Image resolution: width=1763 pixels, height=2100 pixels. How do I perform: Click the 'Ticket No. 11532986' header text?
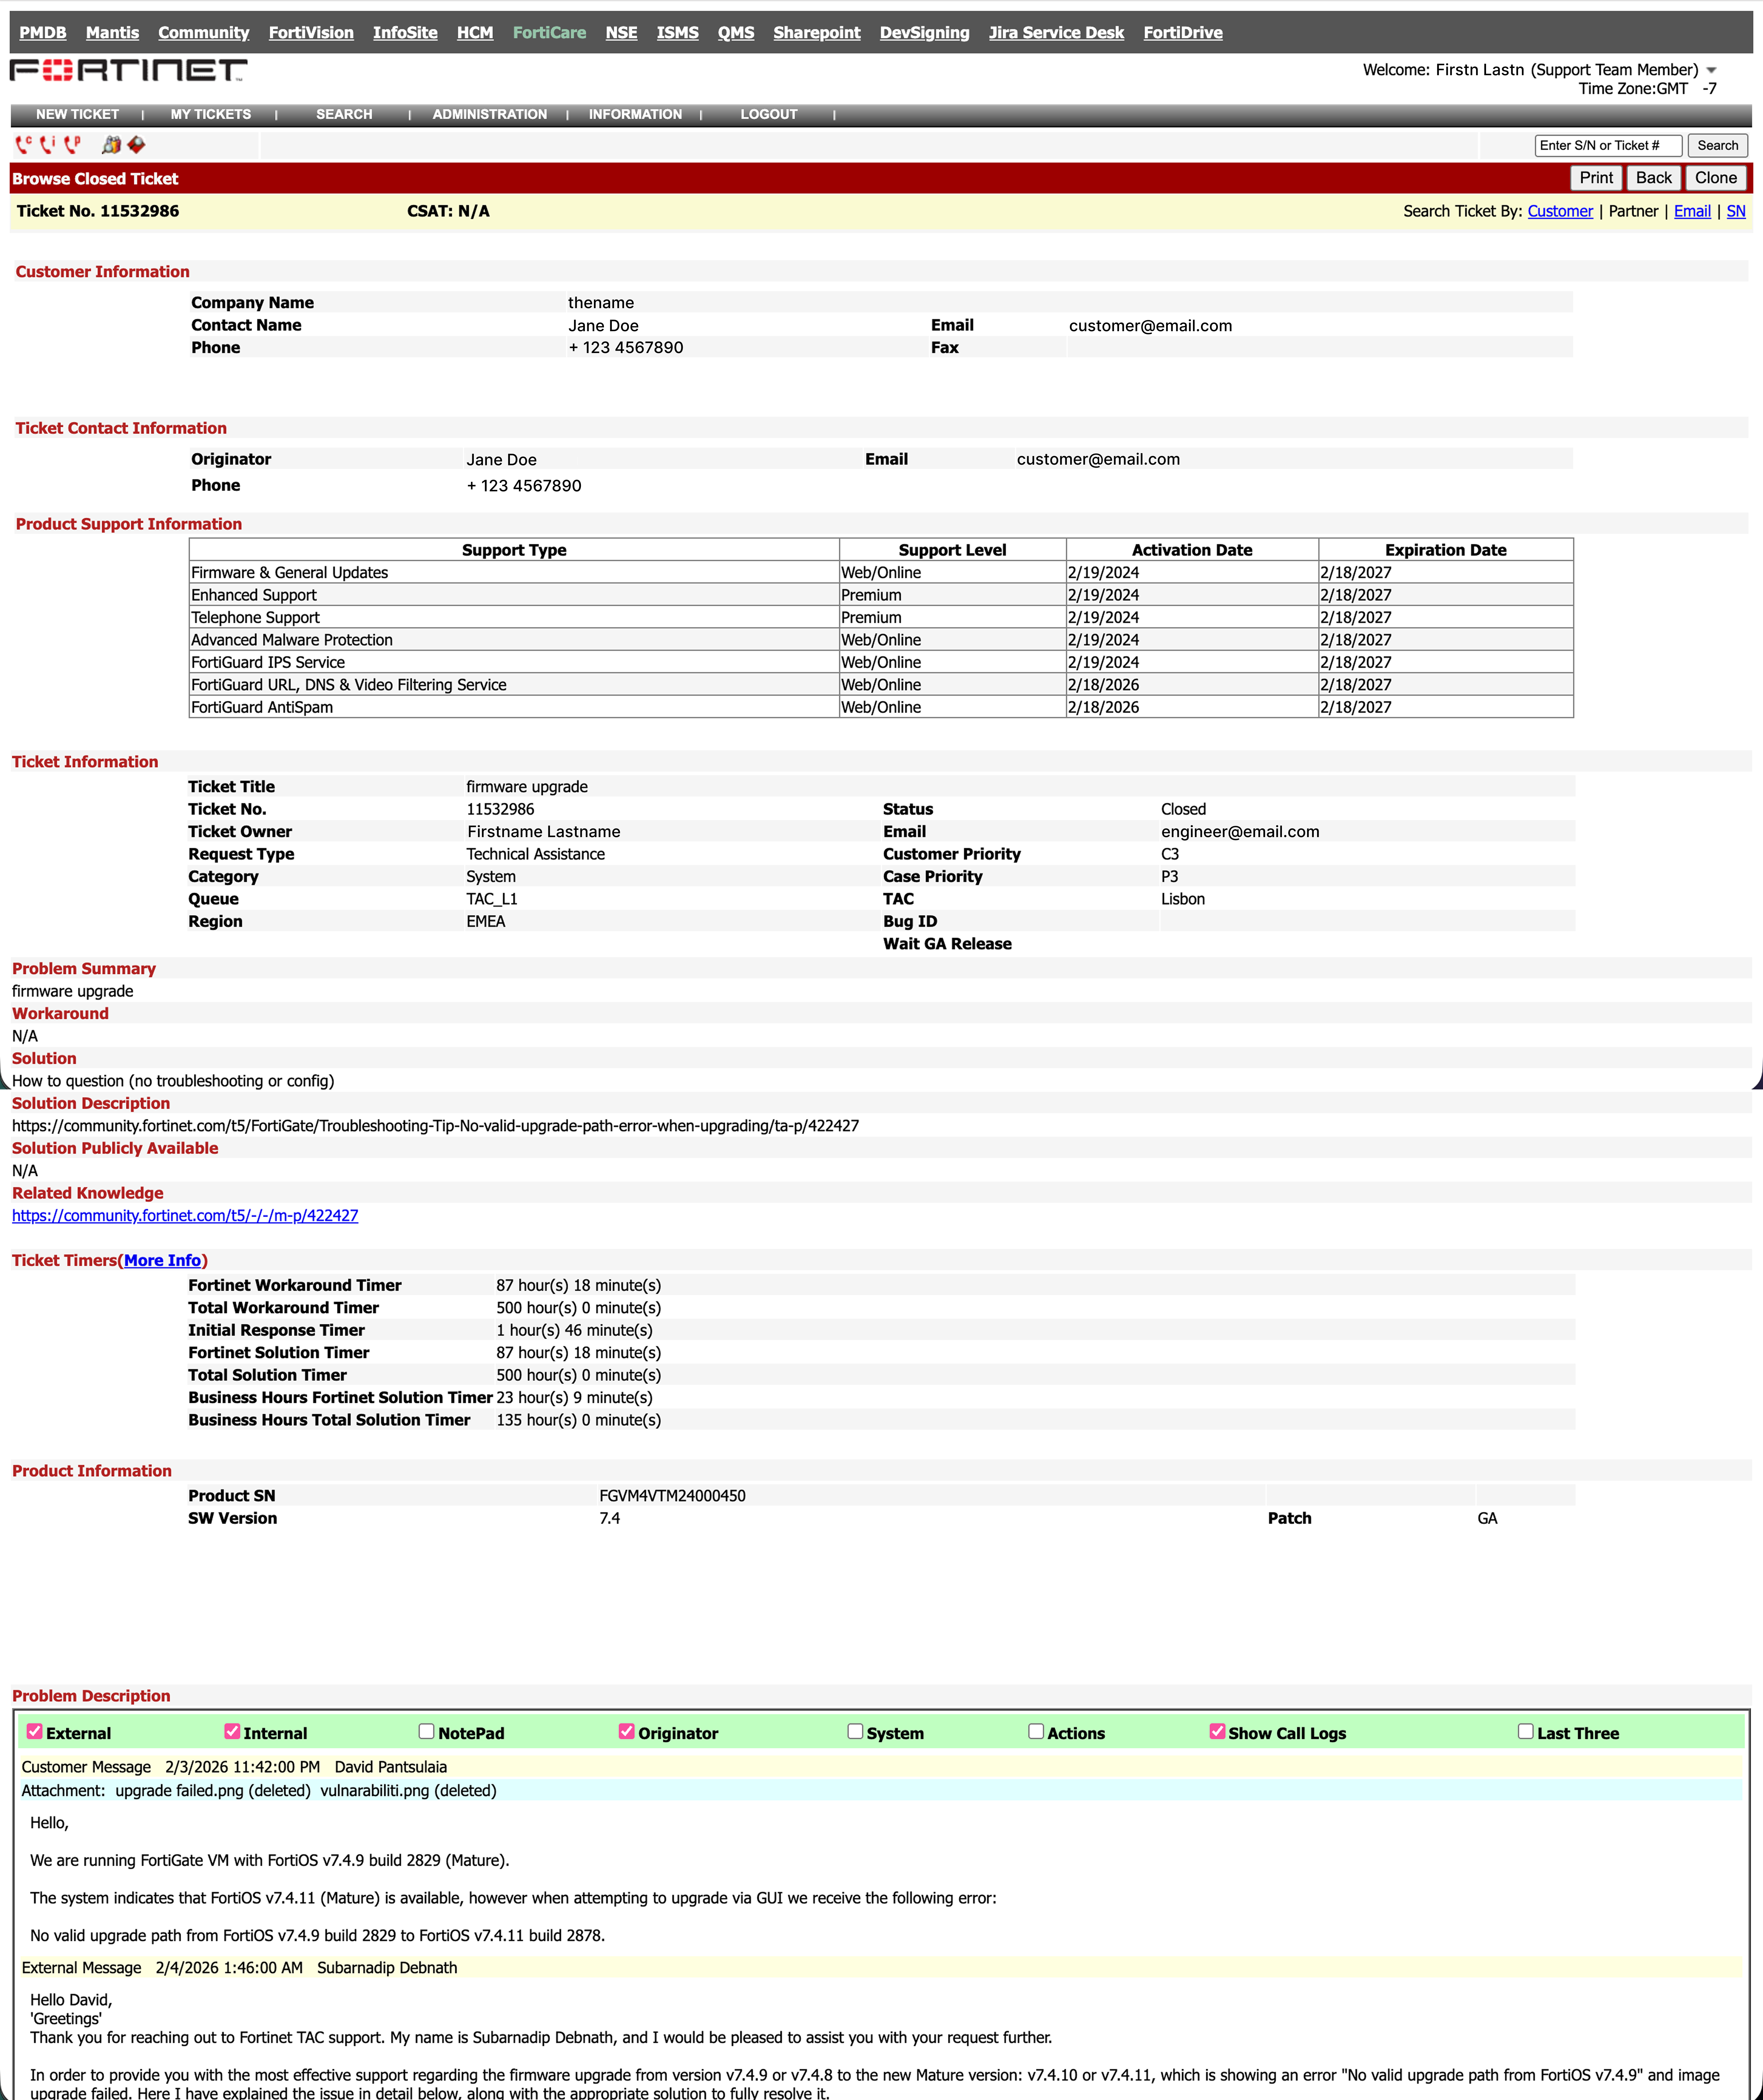98,211
